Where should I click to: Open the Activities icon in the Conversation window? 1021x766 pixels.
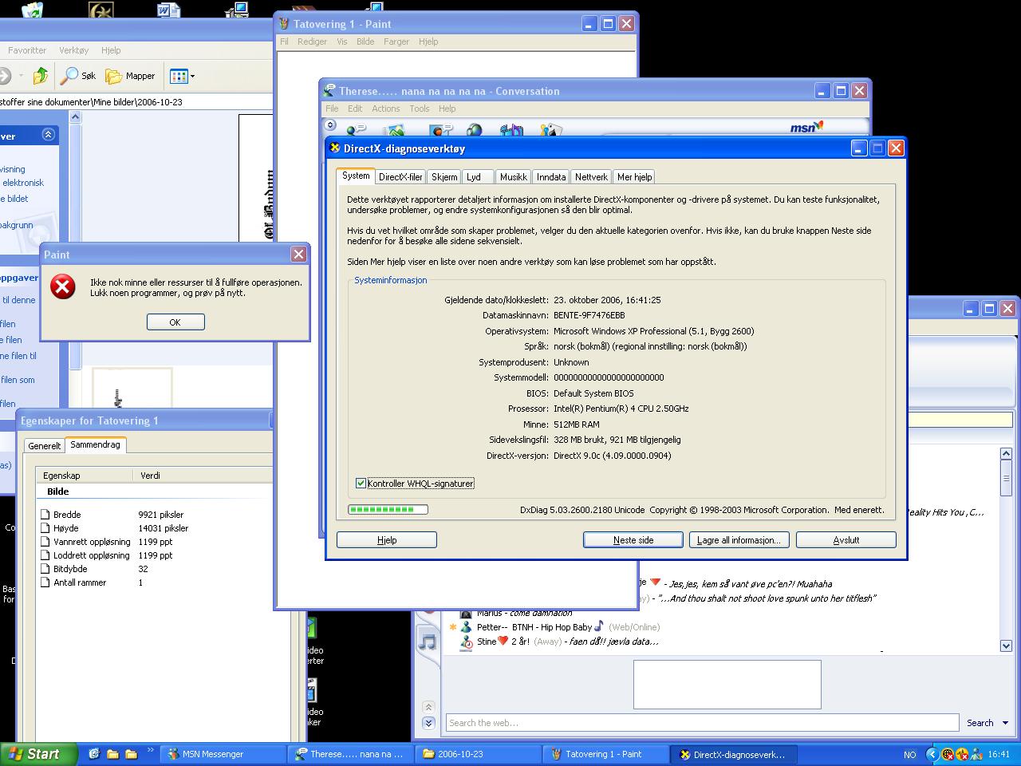[511, 130]
